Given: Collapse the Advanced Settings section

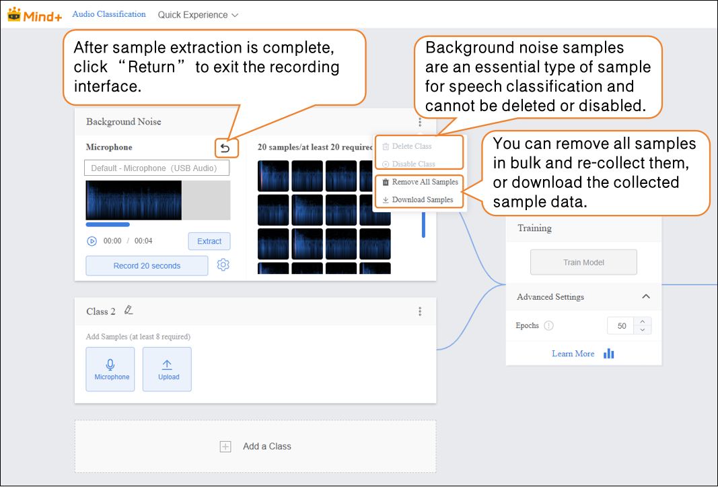Looking at the screenshot, I should [x=645, y=297].
